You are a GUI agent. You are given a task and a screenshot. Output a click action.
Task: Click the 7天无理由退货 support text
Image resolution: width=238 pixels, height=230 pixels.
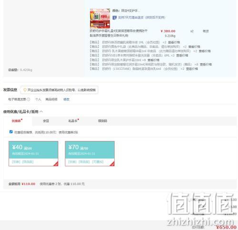tap(141, 18)
